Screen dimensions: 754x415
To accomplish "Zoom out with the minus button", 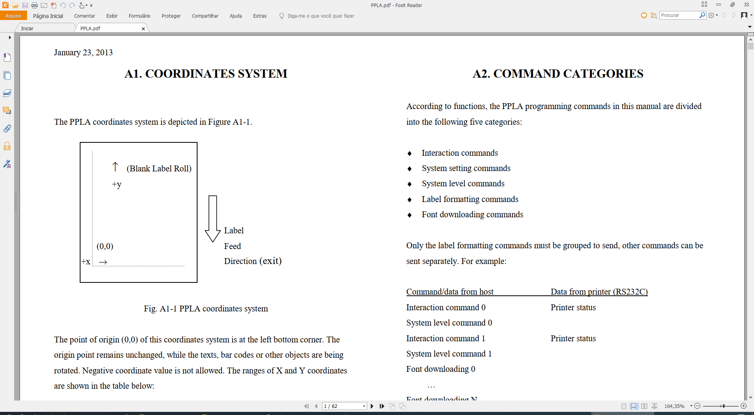I will (697, 406).
